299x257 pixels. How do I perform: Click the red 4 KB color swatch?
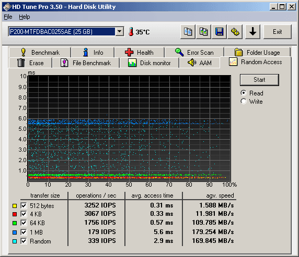15,214
